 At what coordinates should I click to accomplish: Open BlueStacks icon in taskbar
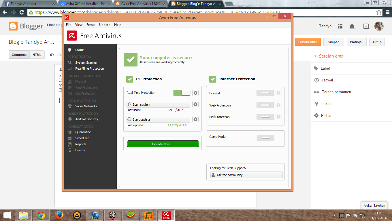tap(131, 215)
